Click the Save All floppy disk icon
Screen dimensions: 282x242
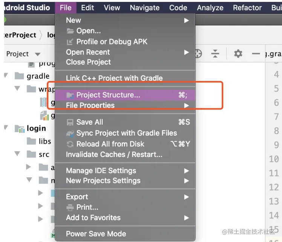(x=70, y=122)
